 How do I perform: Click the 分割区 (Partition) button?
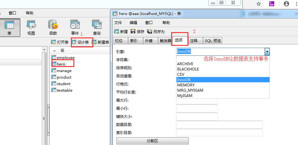(x=152, y=141)
